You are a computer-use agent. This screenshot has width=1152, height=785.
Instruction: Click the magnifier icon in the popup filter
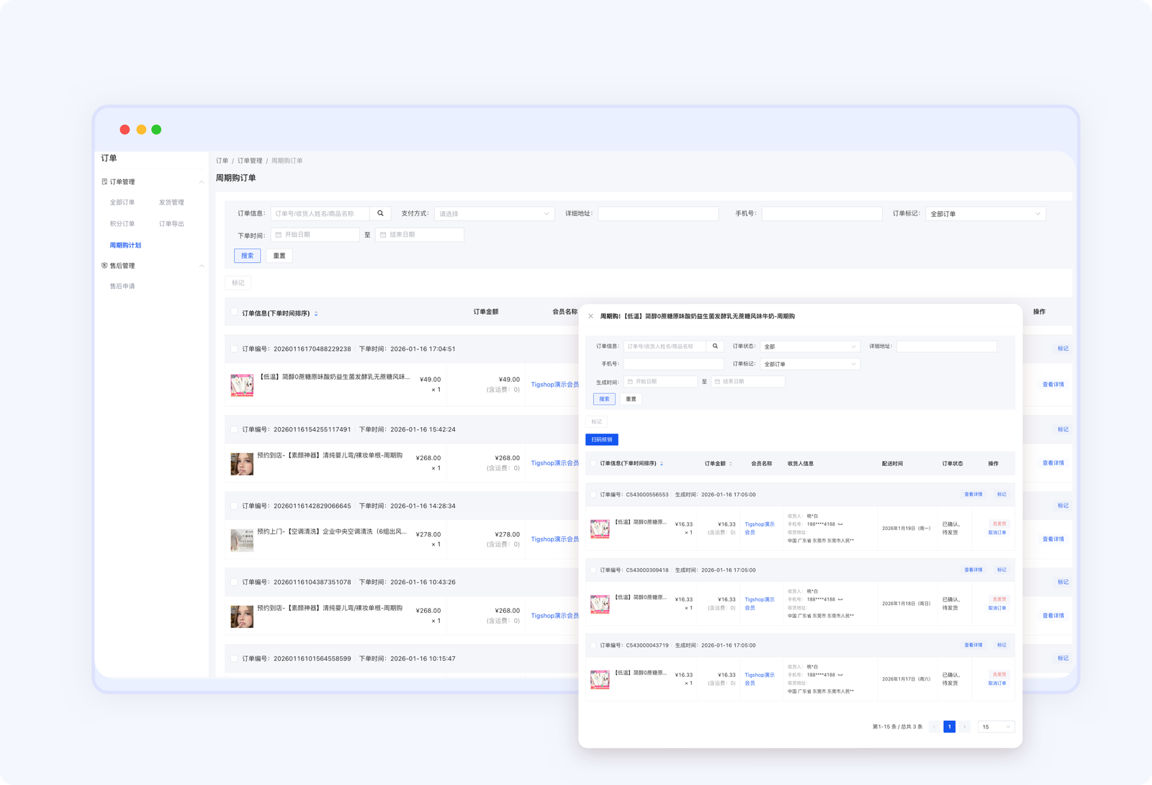click(x=715, y=346)
